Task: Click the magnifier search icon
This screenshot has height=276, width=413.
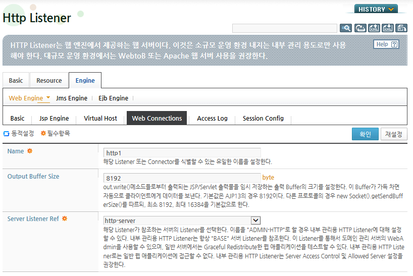Action: [x=346, y=28]
